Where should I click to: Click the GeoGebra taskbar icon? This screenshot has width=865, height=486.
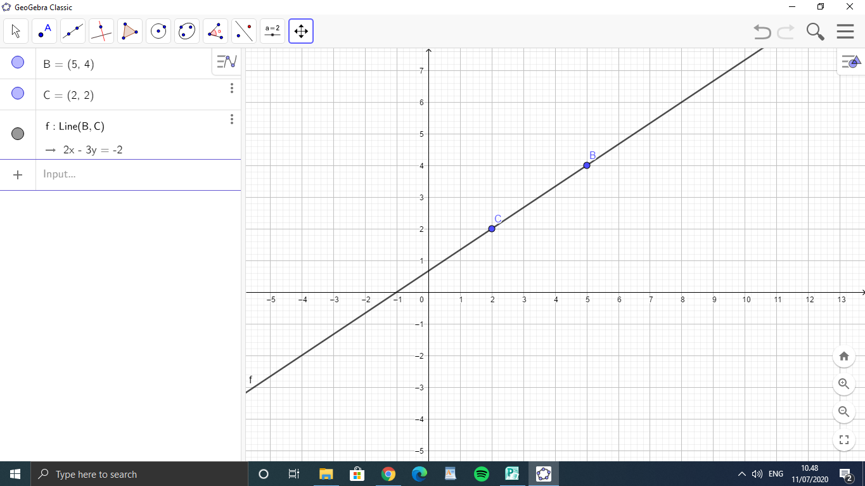[x=543, y=474]
